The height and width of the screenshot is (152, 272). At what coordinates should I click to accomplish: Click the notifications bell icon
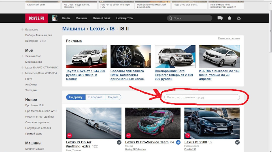coord(229,18)
